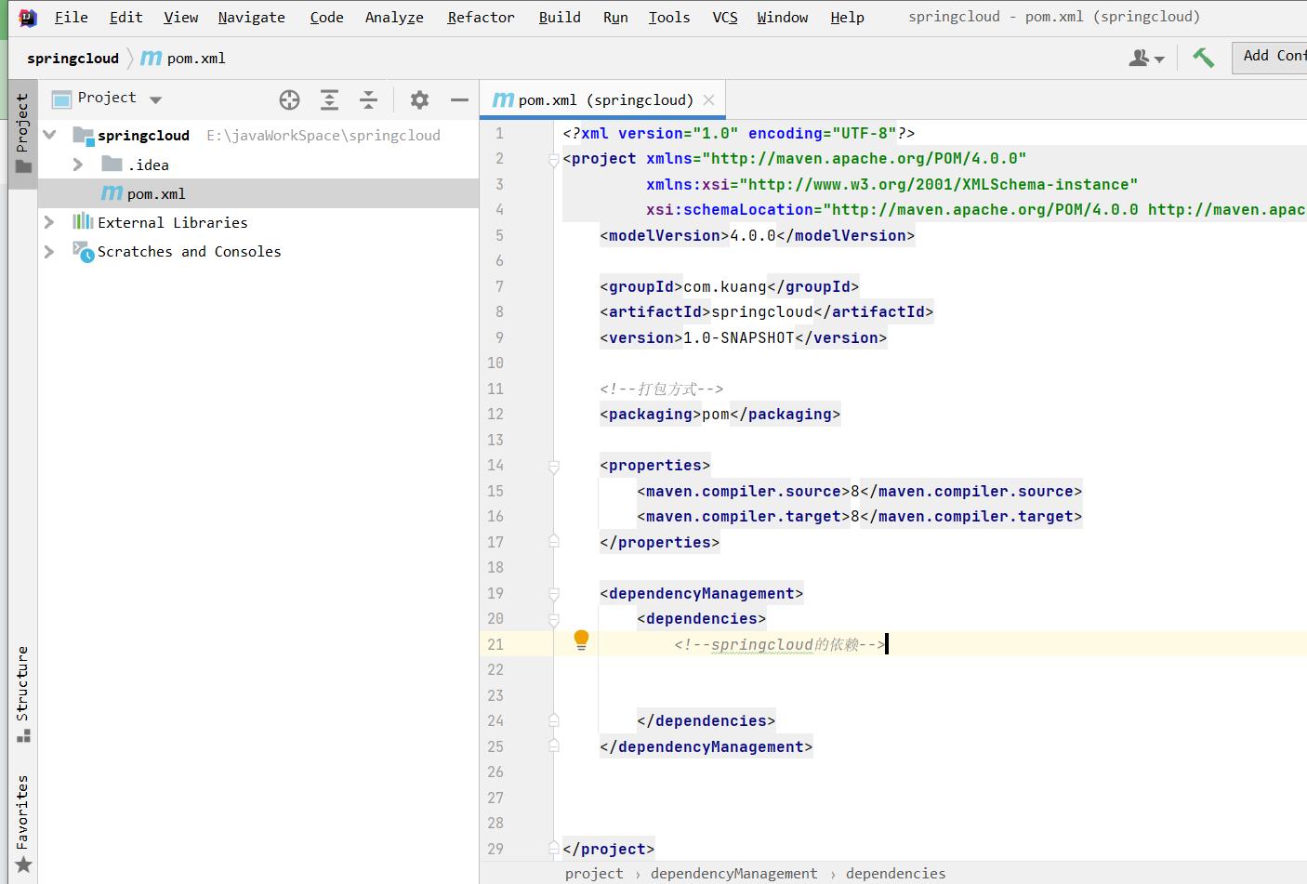
Task: Open the Tools menu
Action: click(x=669, y=17)
